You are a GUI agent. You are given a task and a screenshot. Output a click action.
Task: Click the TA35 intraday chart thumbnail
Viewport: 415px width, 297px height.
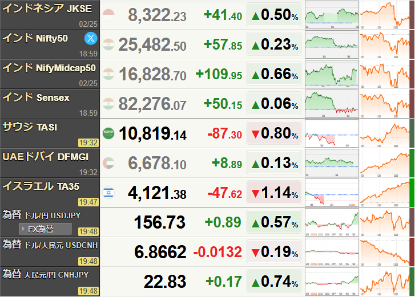coord(332,192)
